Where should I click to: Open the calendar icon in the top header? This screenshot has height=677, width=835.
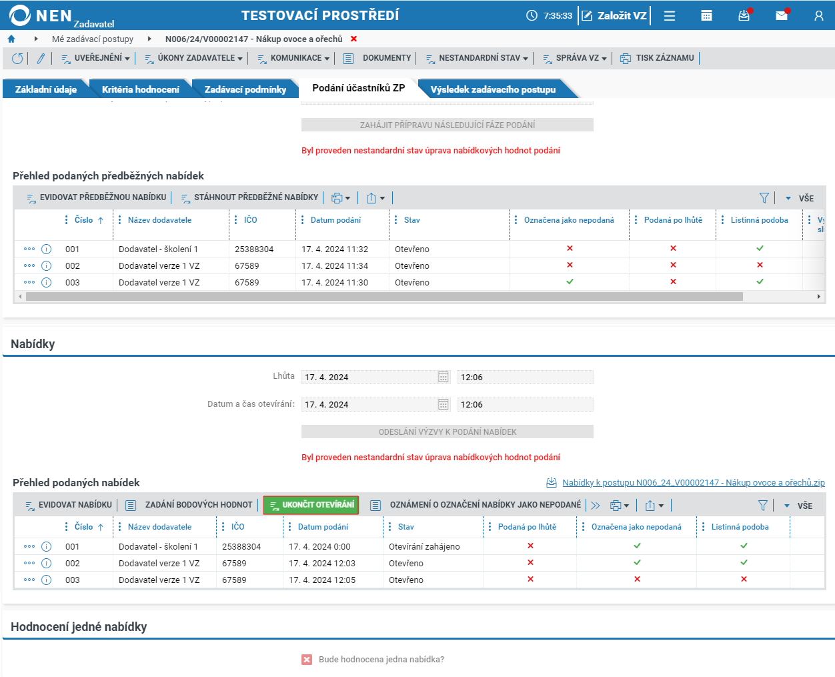(707, 15)
